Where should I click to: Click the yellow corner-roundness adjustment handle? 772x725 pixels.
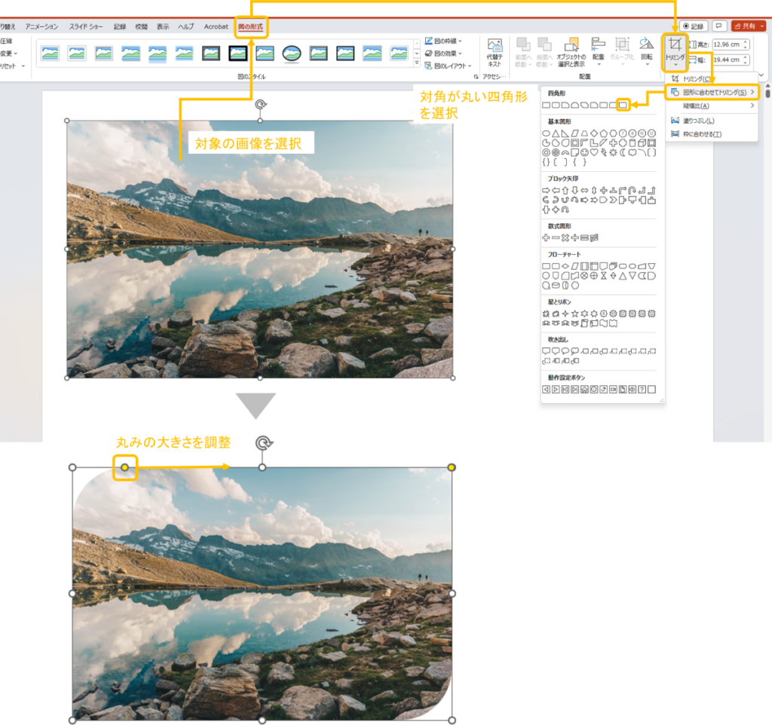click(x=124, y=467)
